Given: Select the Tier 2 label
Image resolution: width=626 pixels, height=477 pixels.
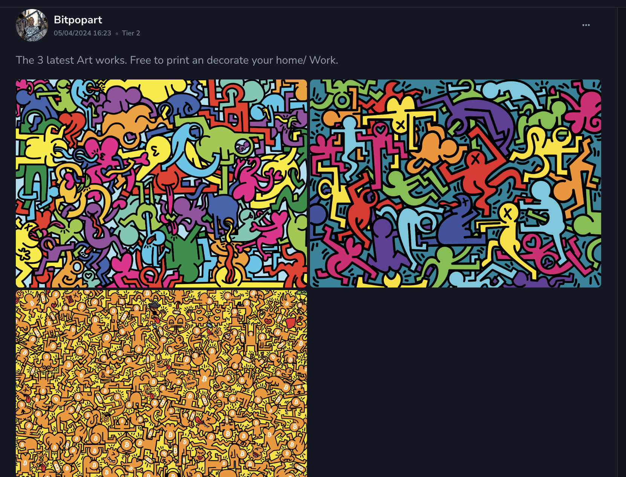Looking at the screenshot, I should click(131, 33).
